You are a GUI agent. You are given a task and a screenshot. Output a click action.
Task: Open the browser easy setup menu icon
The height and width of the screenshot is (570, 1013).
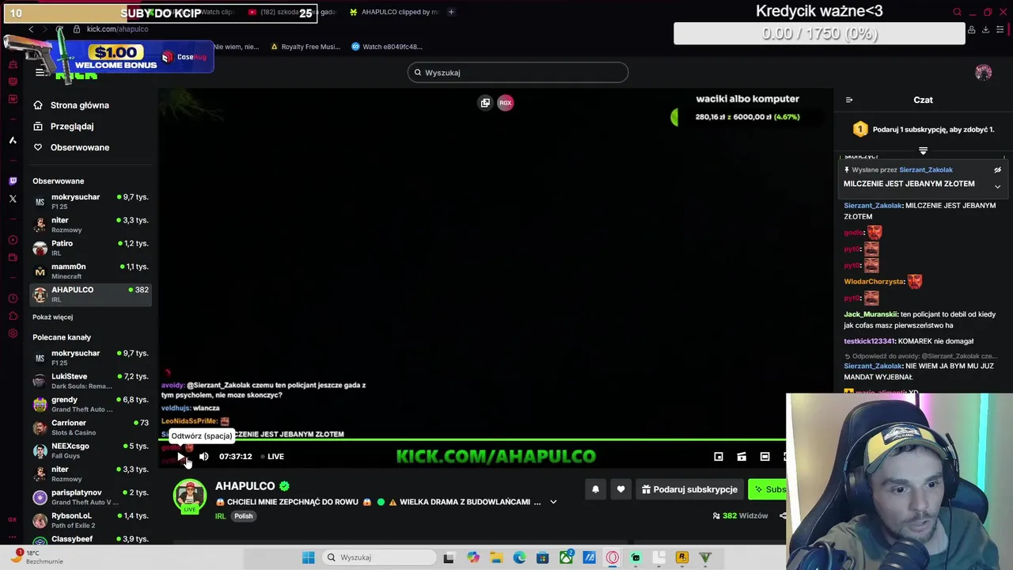coord(1000,30)
